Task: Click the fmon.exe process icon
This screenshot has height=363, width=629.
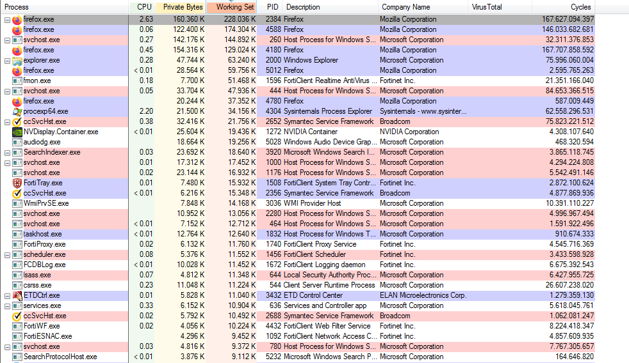Action: [17, 81]
